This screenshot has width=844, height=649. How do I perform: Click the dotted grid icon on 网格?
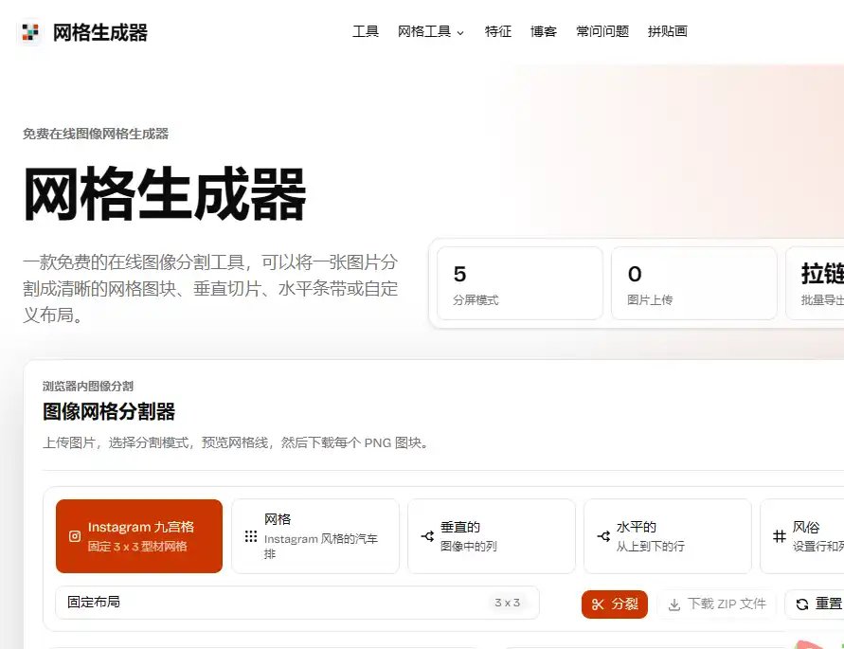tap(251, 536)
